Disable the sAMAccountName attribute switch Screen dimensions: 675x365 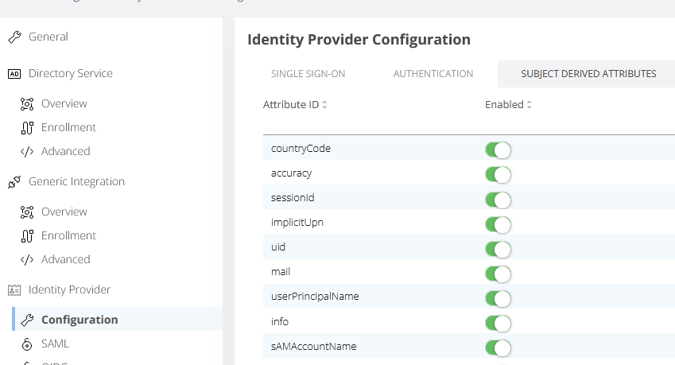tap(498, 347)
